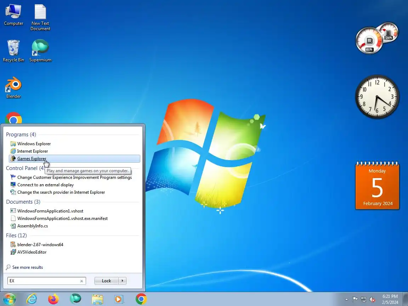The width and height of the screenshot is (408, 306).
Task: Click the calendar gadget showing Monday 5
Action: coord(377,185)
